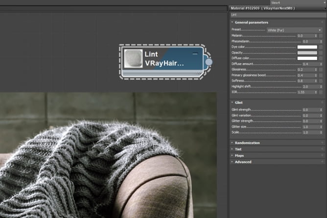Expand the Randomization rollout
Image resolution: width=327 pixels, height=218 pixels.
(x=247, y=143)
